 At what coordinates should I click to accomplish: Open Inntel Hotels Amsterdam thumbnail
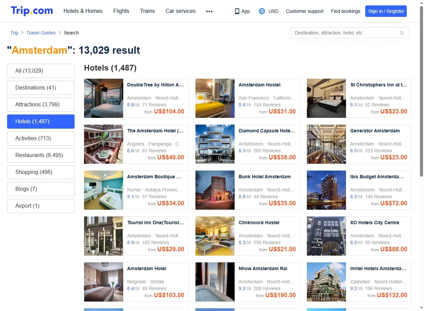(326, 282)
